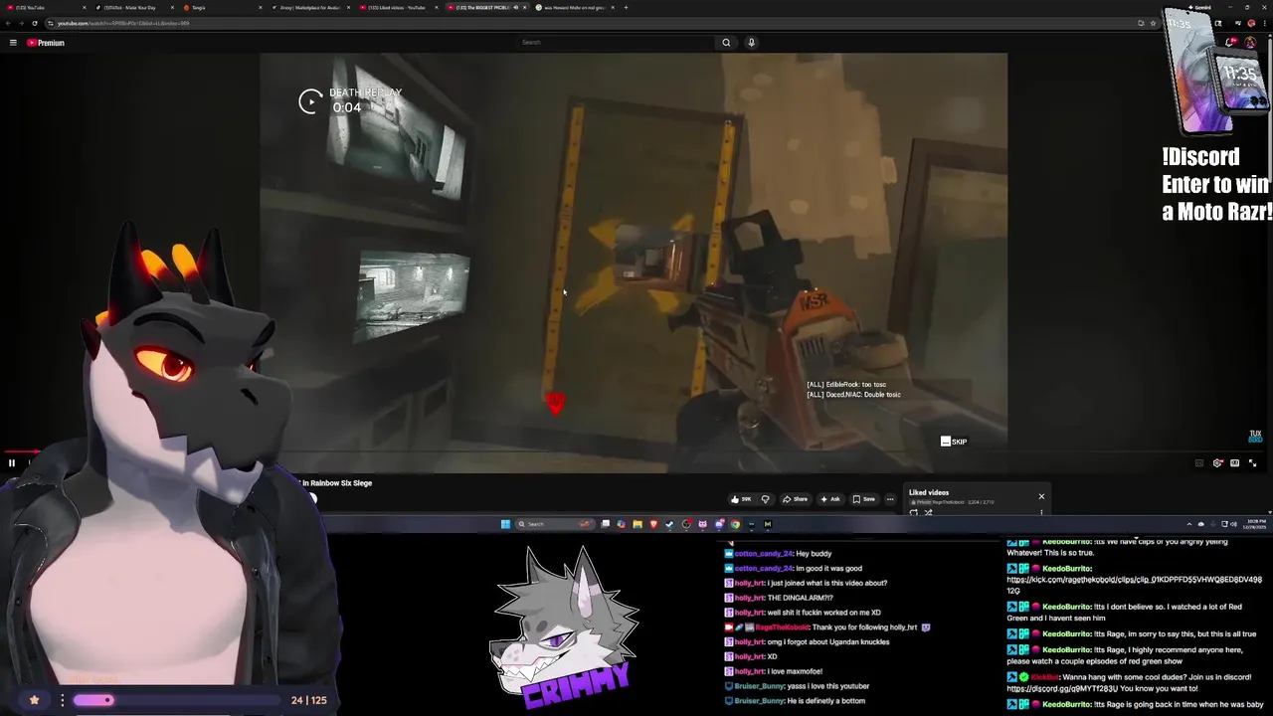Open the more actions ellipsis under video
Screen dimensions: 1273x716
point(890,499)
